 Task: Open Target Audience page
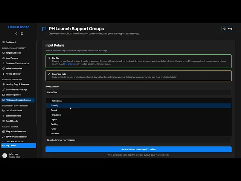(x=18, y=53)
